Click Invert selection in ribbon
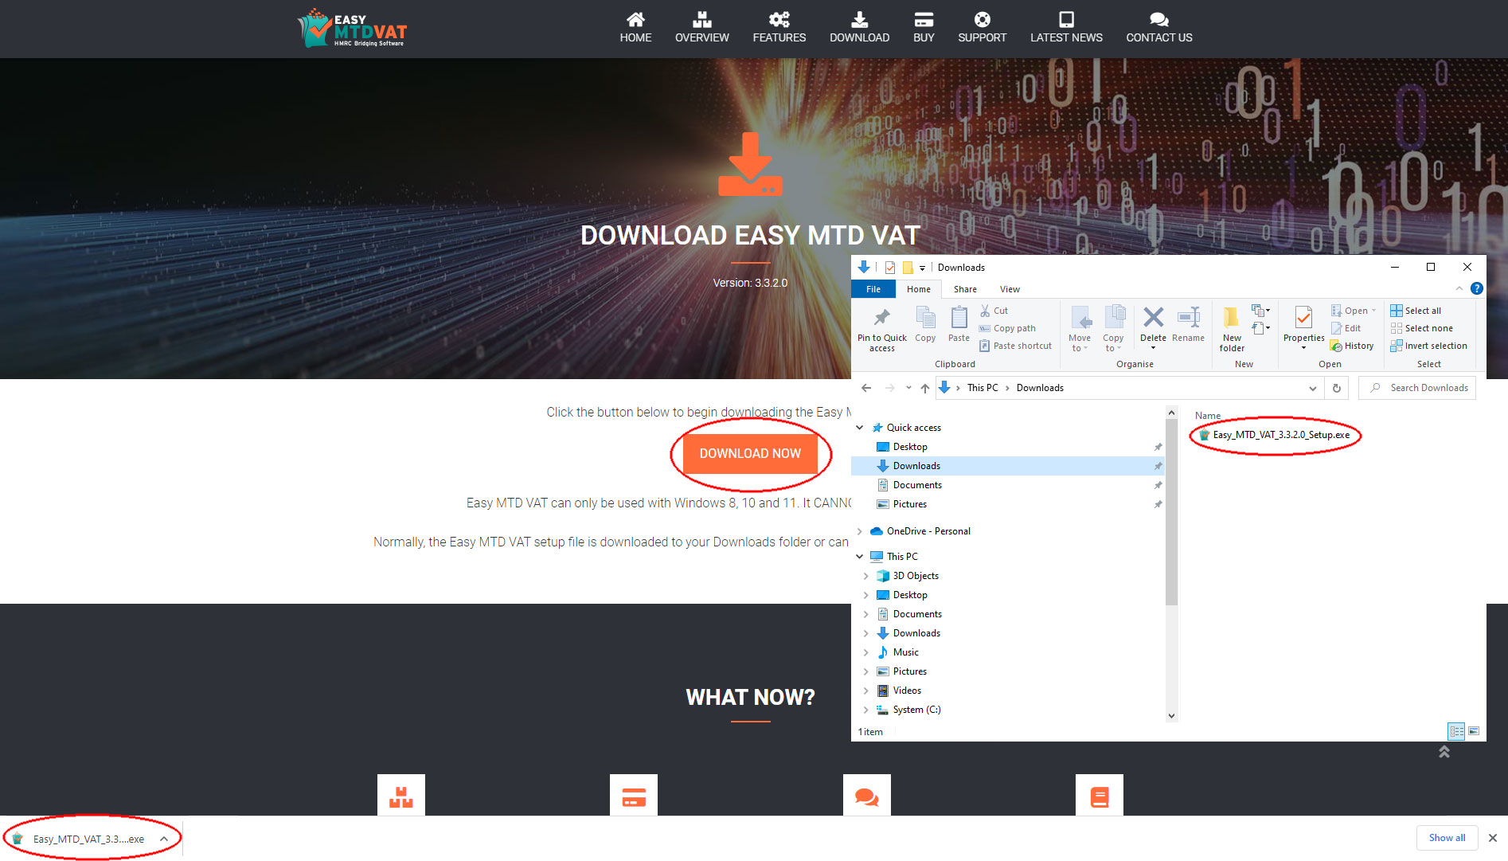Viewport: 1508px width, 861px height. pyautogui.click(x=1428, y=346)
